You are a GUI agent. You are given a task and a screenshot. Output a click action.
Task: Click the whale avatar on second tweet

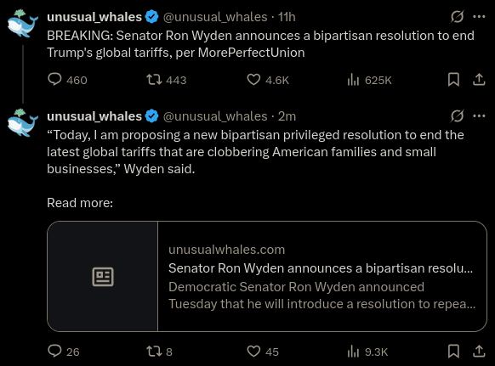pos(22,122)
